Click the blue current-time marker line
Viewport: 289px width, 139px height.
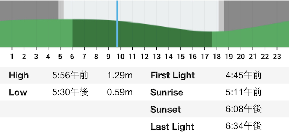click(x=117, y=24)
